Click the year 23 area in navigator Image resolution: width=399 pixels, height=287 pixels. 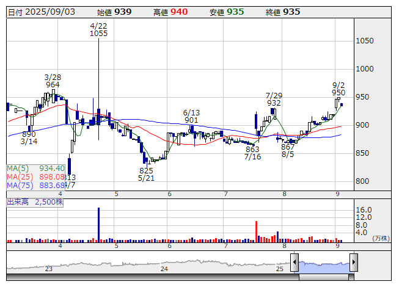click(x=49, y=268)
